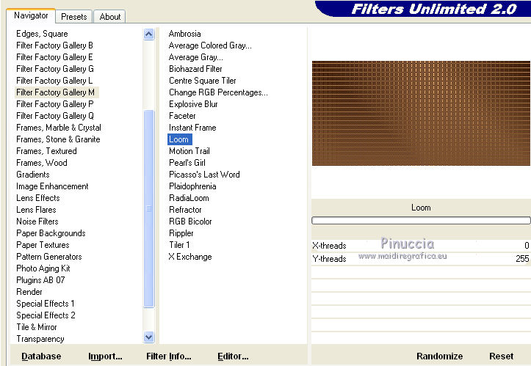Click the Randomize button
531x366 pixels.
coord(440,356)
